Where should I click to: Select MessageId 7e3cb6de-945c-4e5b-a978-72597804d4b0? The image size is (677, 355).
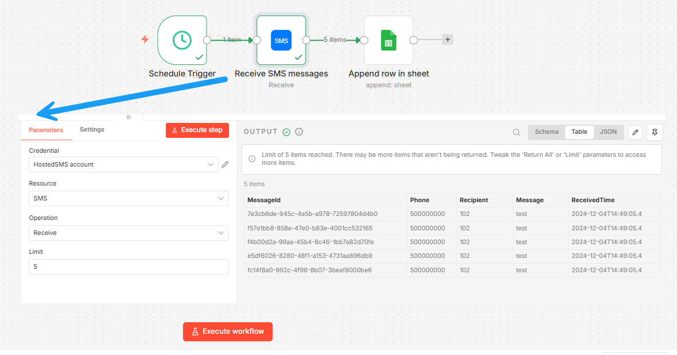pyautogui.click(x=313, y=214)
